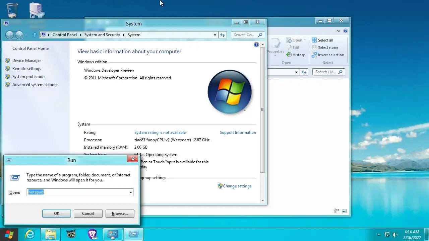Open the Recycle Bin desktop icon
Viewport: 429px width, 241px height.
(x=12, y=10)
